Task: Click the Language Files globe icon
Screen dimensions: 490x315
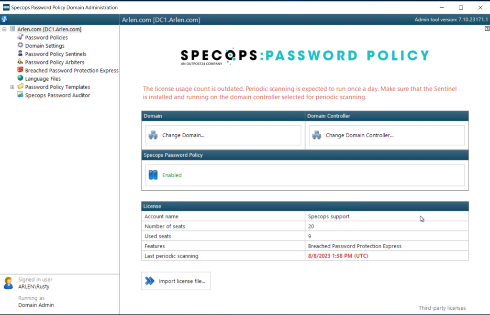Action: click(20, 78)
